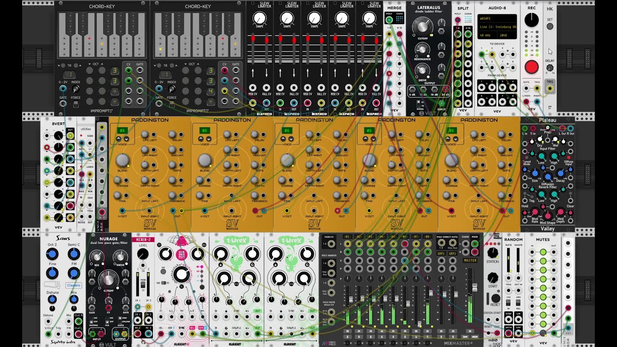Click the MixMaster channel 7 fader
The width and height of the screenshot is (617, 347).
coord(419,324)
